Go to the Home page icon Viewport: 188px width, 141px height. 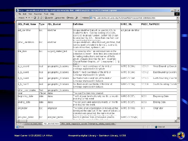coord(41,18)
